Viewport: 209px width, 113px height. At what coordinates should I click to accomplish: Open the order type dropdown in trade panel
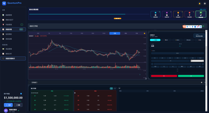coord(197,61)
